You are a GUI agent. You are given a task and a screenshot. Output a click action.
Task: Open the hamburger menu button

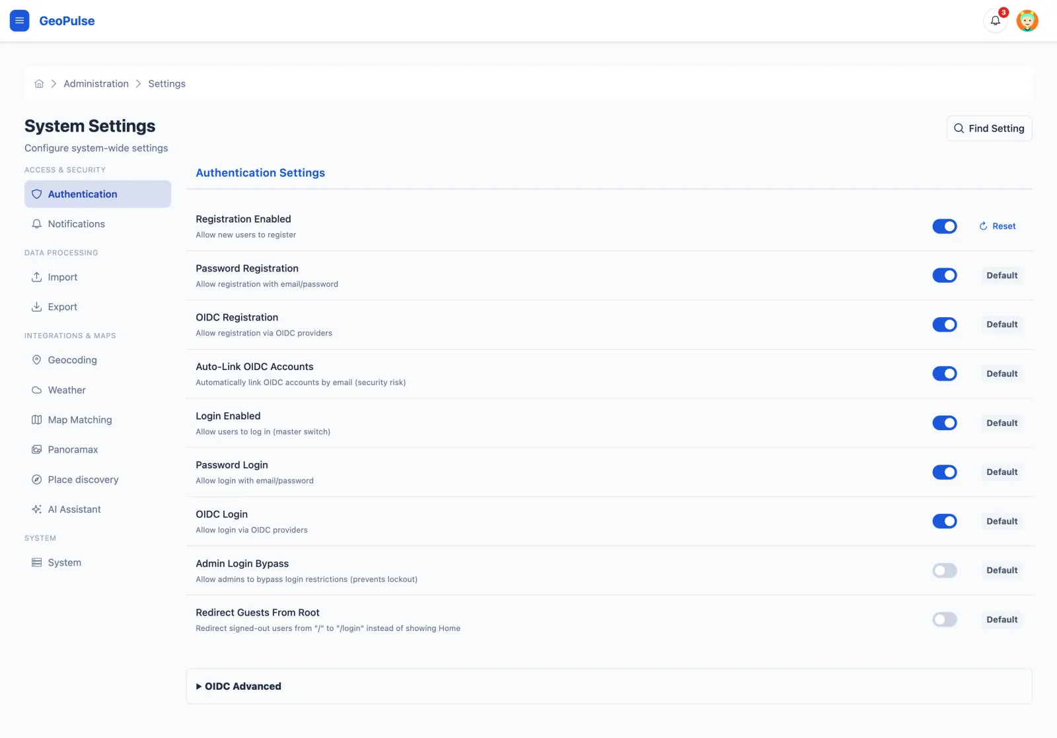point(19,20)
